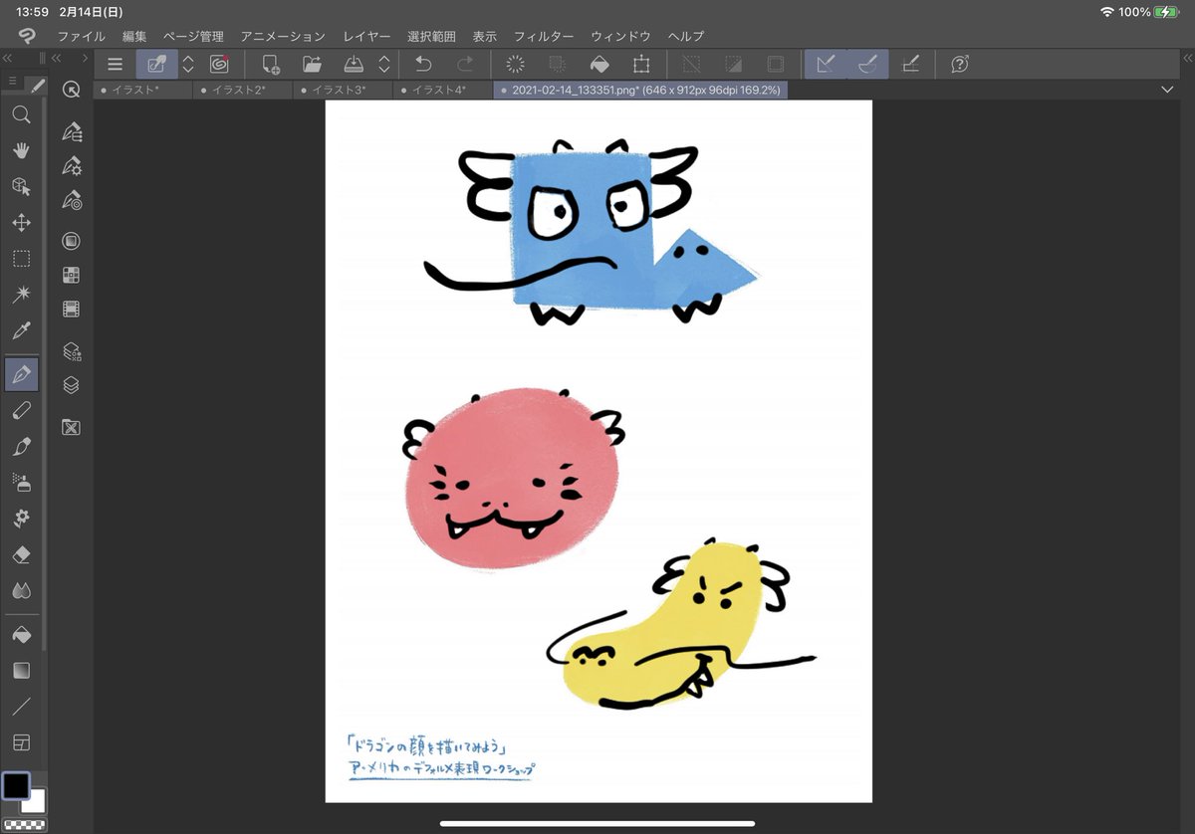Collapse right palette dock double-chevron
The width and height of the screenshot is (1195, 834).
1186,59
